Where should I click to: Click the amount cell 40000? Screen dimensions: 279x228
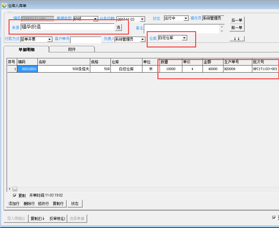tap(213, 69)
